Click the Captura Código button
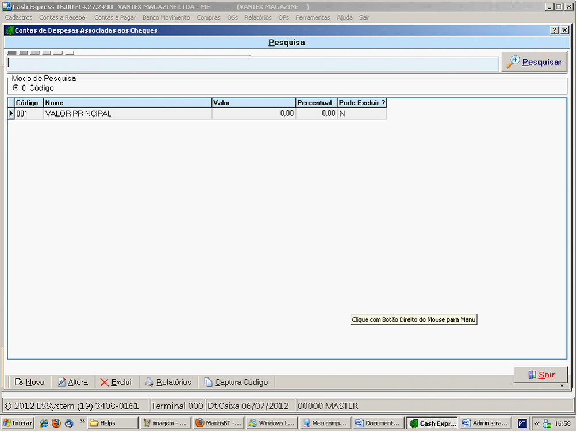The width and height of the screenshot is (577, 432). click(x=236, y=382)
